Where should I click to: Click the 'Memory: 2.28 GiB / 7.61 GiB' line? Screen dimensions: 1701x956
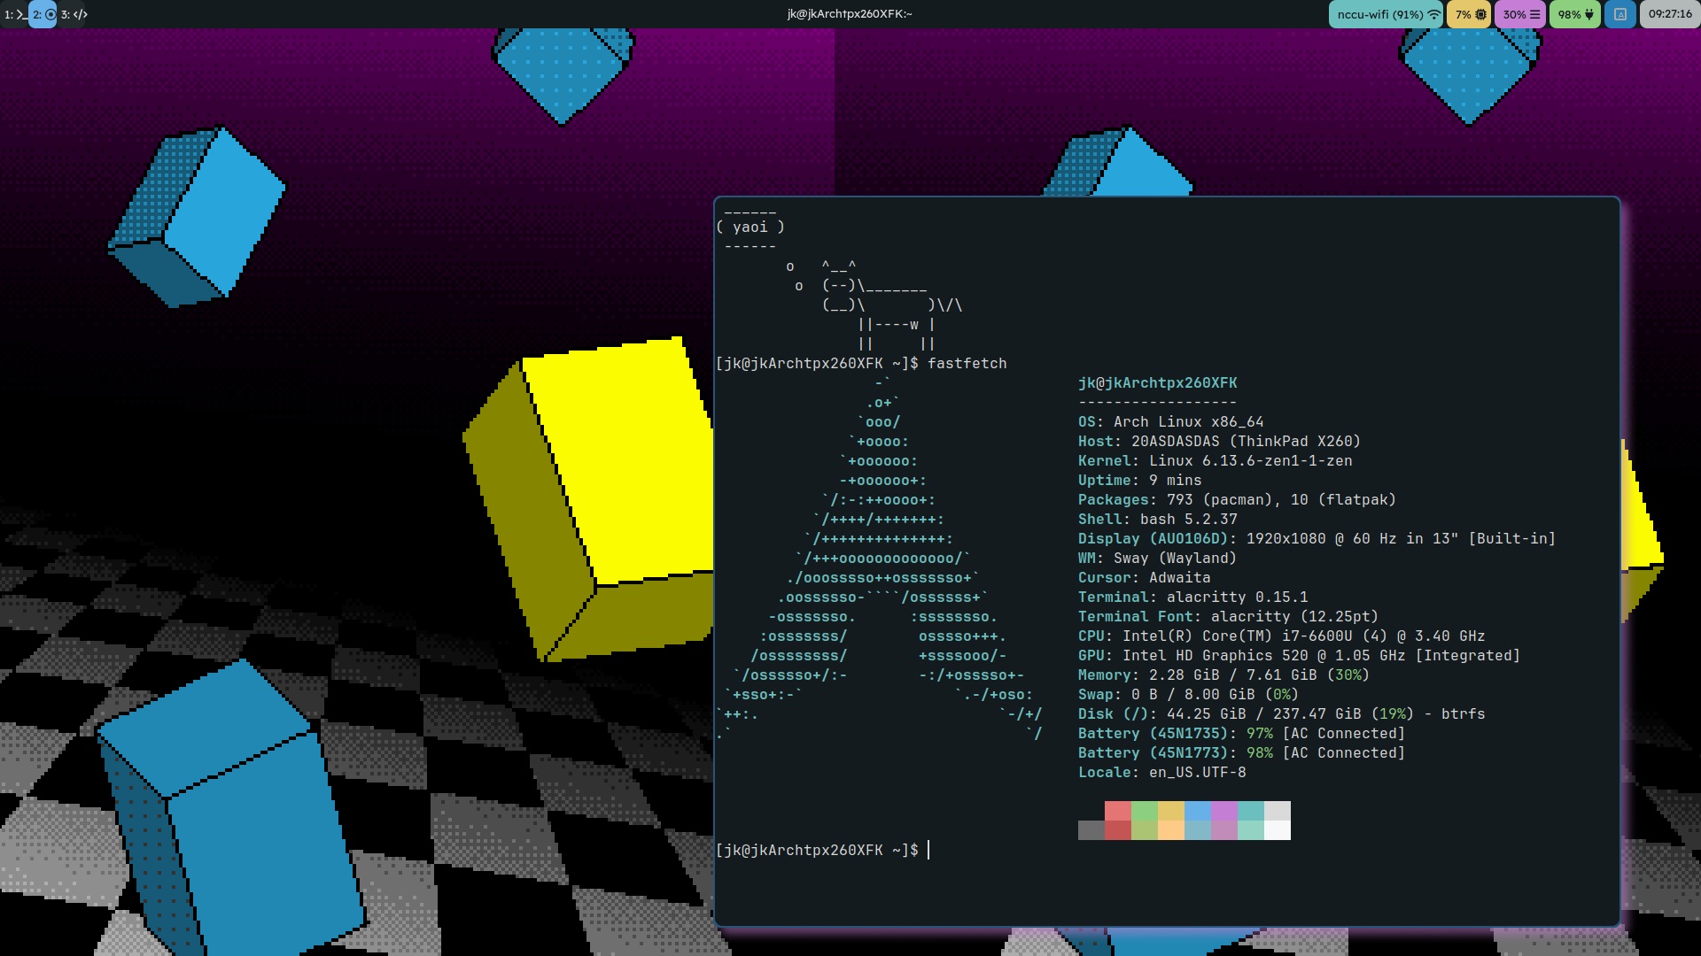coord(1223,675)
